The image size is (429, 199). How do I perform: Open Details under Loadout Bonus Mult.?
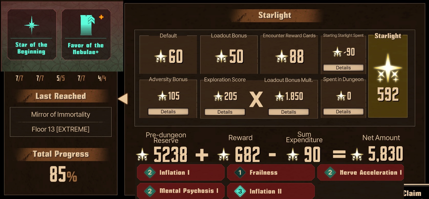(x=288, y=112)
